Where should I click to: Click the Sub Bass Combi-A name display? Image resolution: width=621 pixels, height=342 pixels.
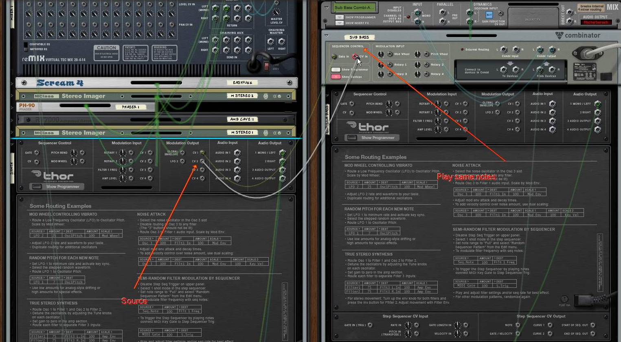(x=354, y=7)
